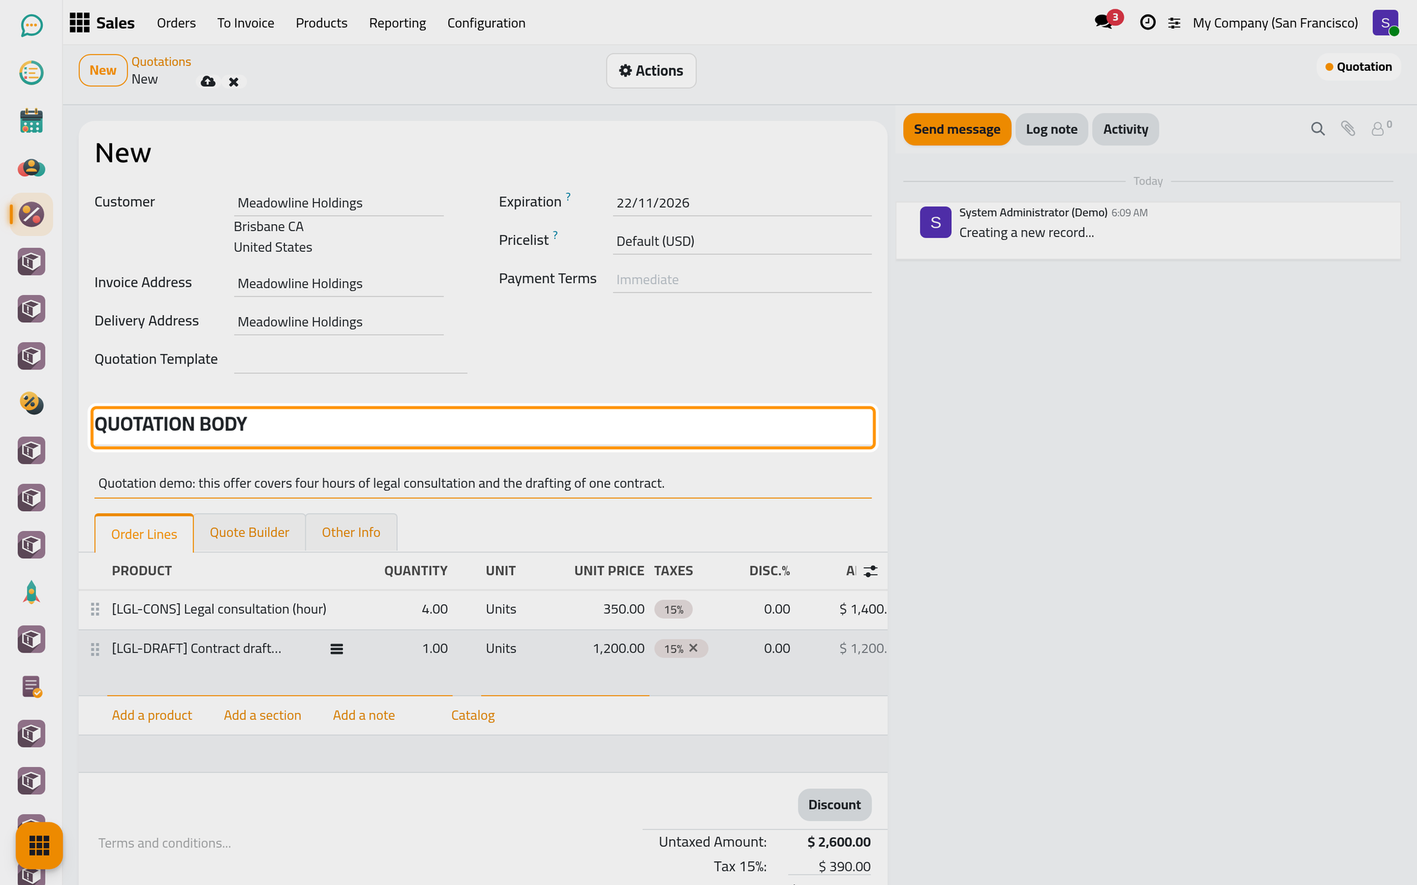The width and height of the screenshot is (1417, 885).
Task: Open the To-do app in sidebar
Action: [x=31, y=73]
